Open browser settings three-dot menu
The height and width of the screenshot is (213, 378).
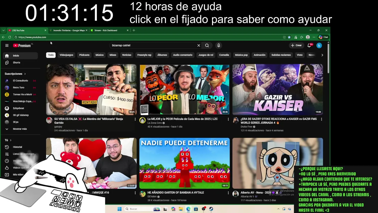coord(314,37)
